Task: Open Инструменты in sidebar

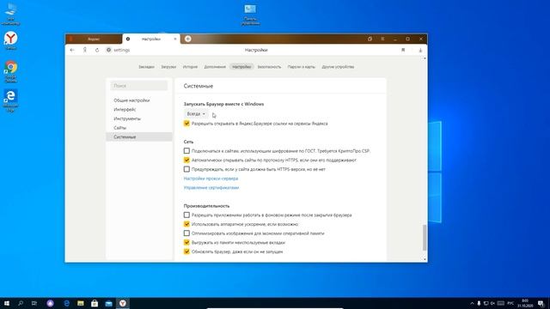Action: (127, 118)
